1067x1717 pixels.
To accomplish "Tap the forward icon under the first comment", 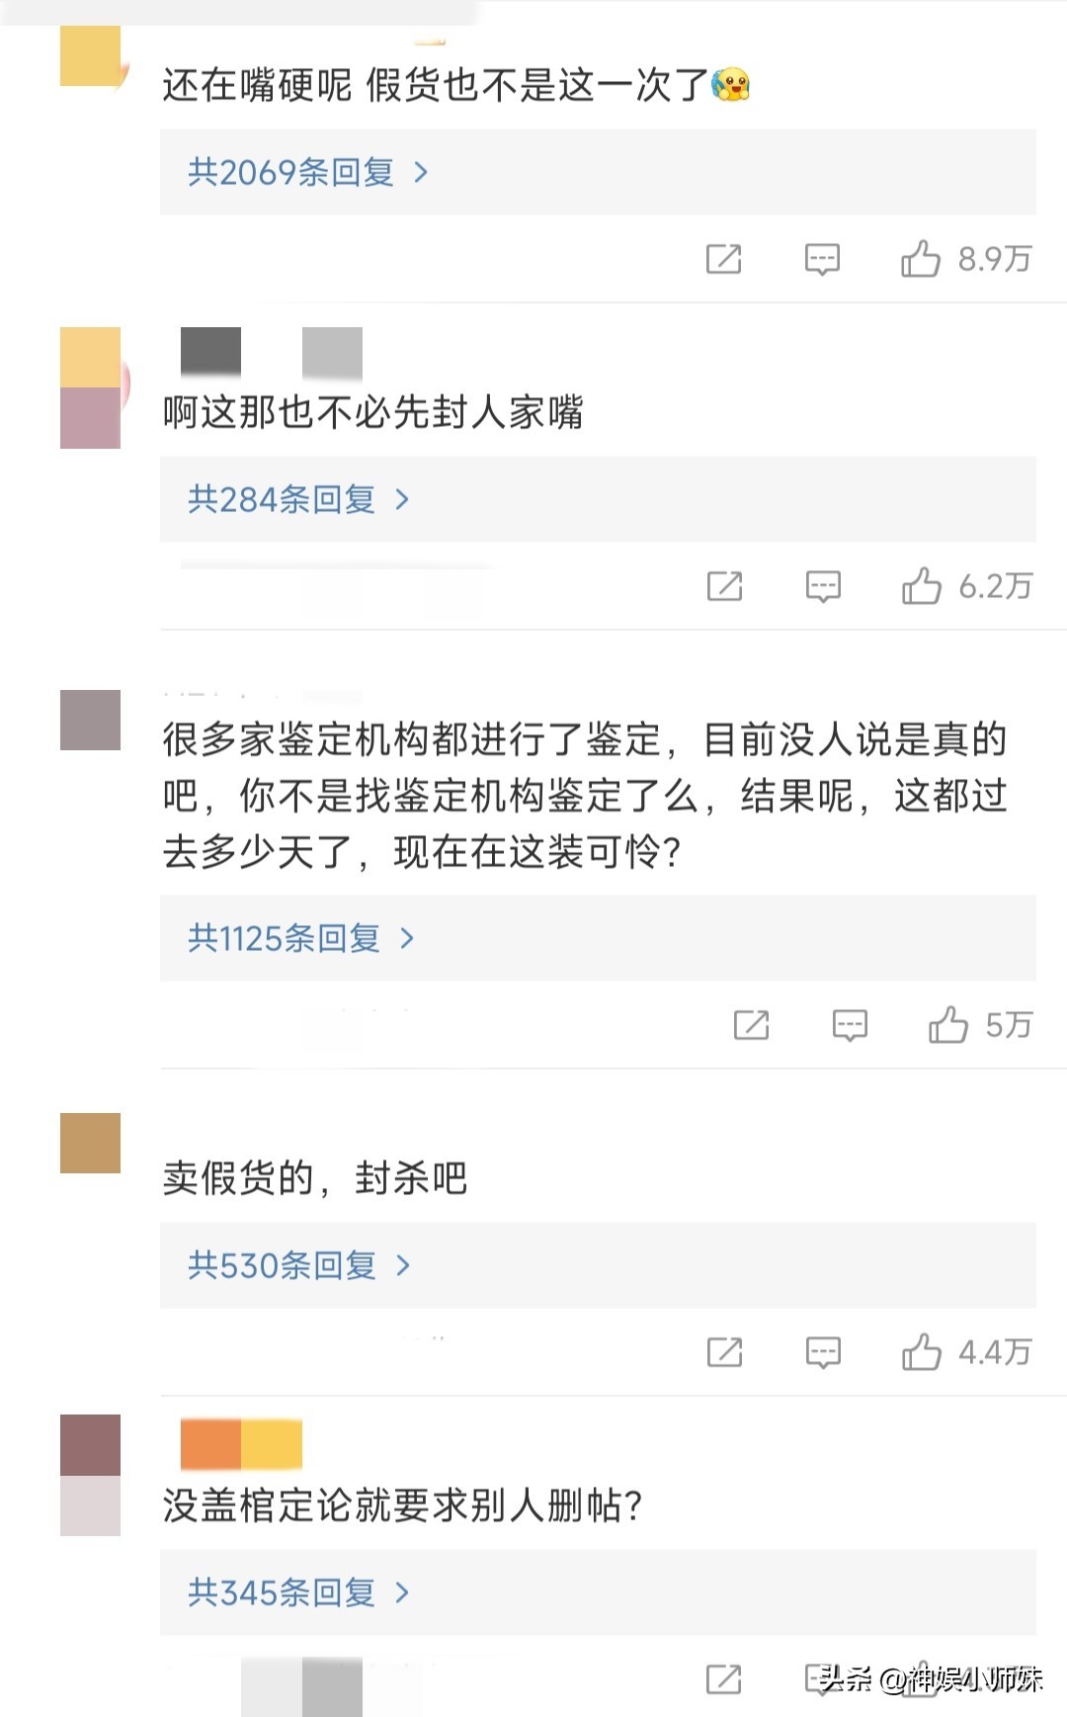I will pos(726,260).
